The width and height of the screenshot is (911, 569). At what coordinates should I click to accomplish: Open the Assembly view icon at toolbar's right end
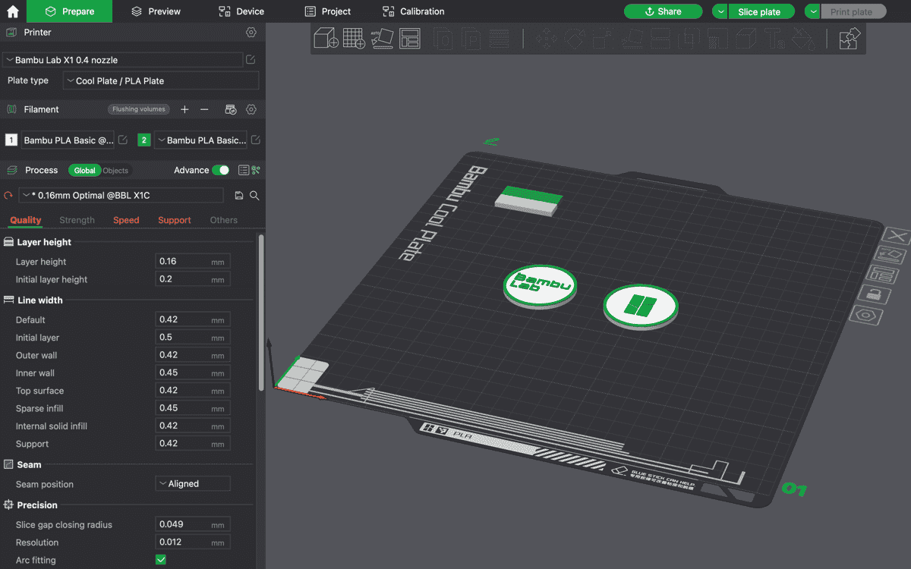tap(849, 38)
